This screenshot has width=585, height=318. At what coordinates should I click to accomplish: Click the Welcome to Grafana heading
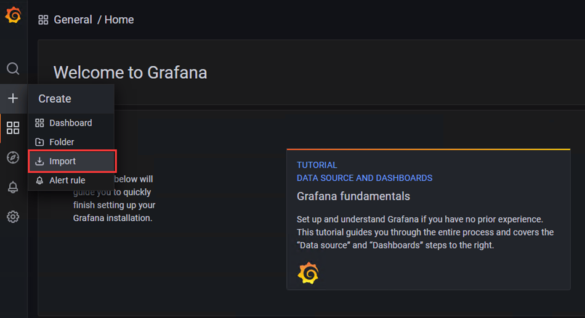130,73
